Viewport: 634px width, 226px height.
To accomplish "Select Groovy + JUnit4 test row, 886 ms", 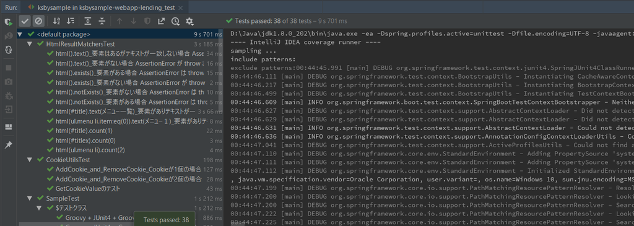I will coord(120,218).
